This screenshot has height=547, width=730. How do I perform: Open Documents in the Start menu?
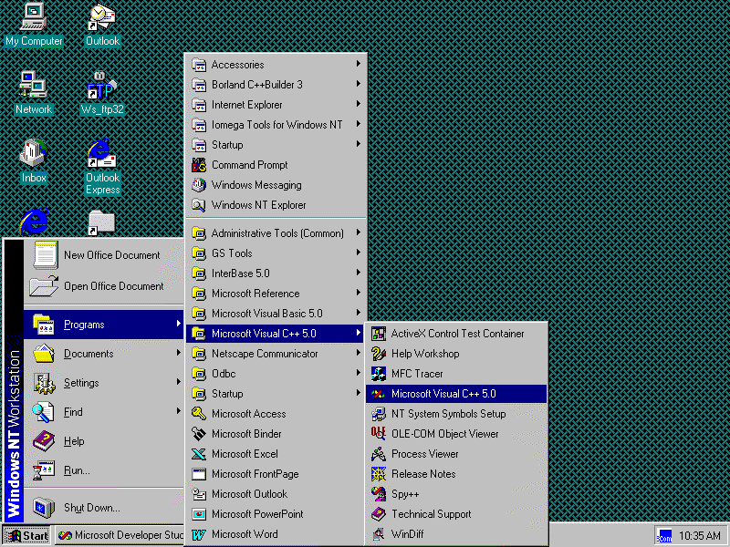click(x=103, y=354)
